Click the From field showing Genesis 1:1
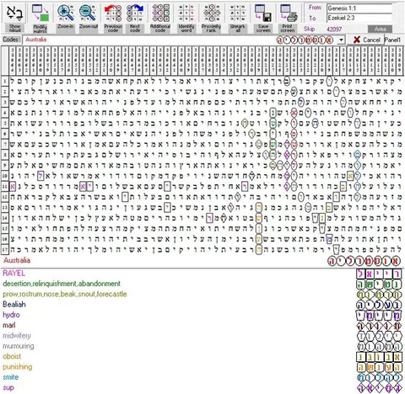The height and width of the screenshot is (394, 405). click(x=359, y=8)
